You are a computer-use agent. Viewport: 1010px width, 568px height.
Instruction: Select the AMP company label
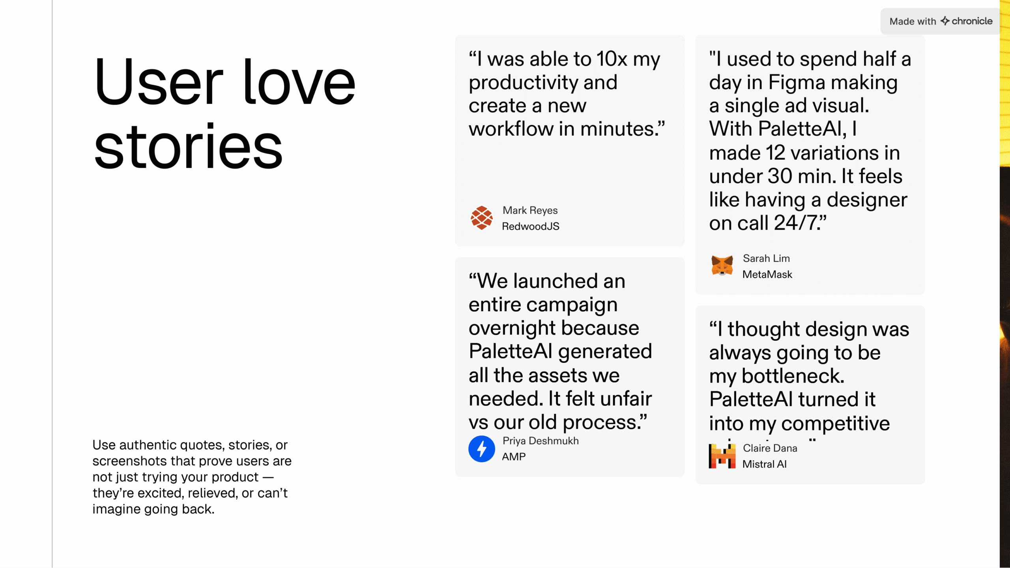tap(514, 457)
